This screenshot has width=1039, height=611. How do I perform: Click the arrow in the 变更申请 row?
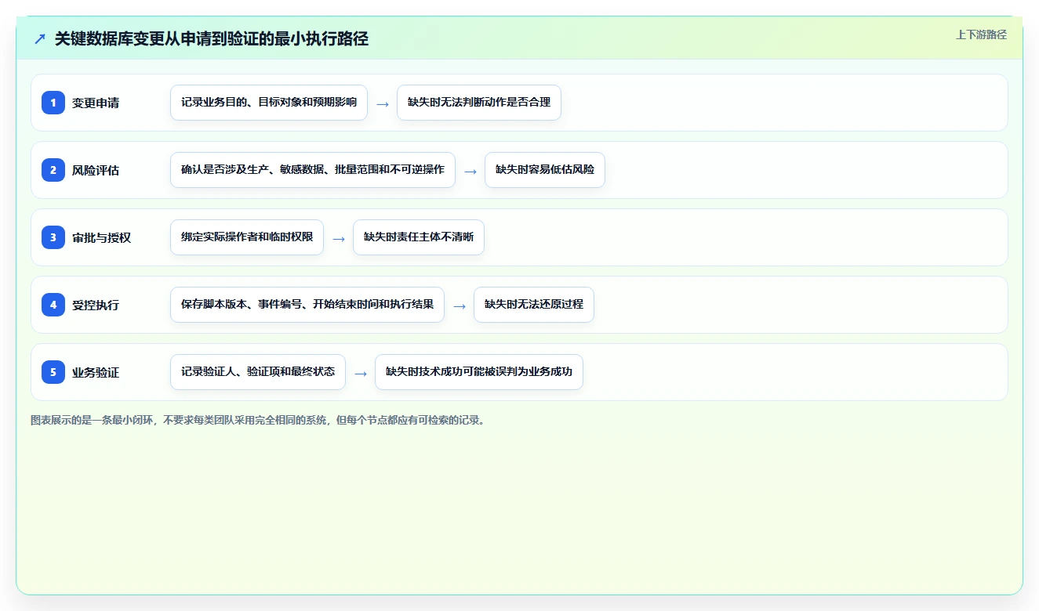(x=383, y=103)
